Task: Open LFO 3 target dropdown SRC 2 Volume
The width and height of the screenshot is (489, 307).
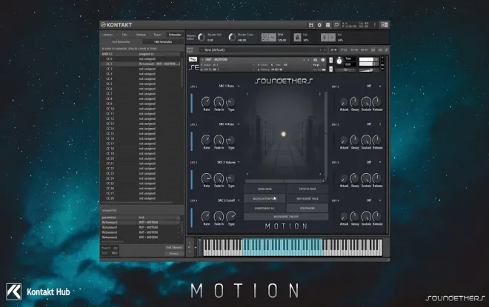Action: (x=227, y=163)
